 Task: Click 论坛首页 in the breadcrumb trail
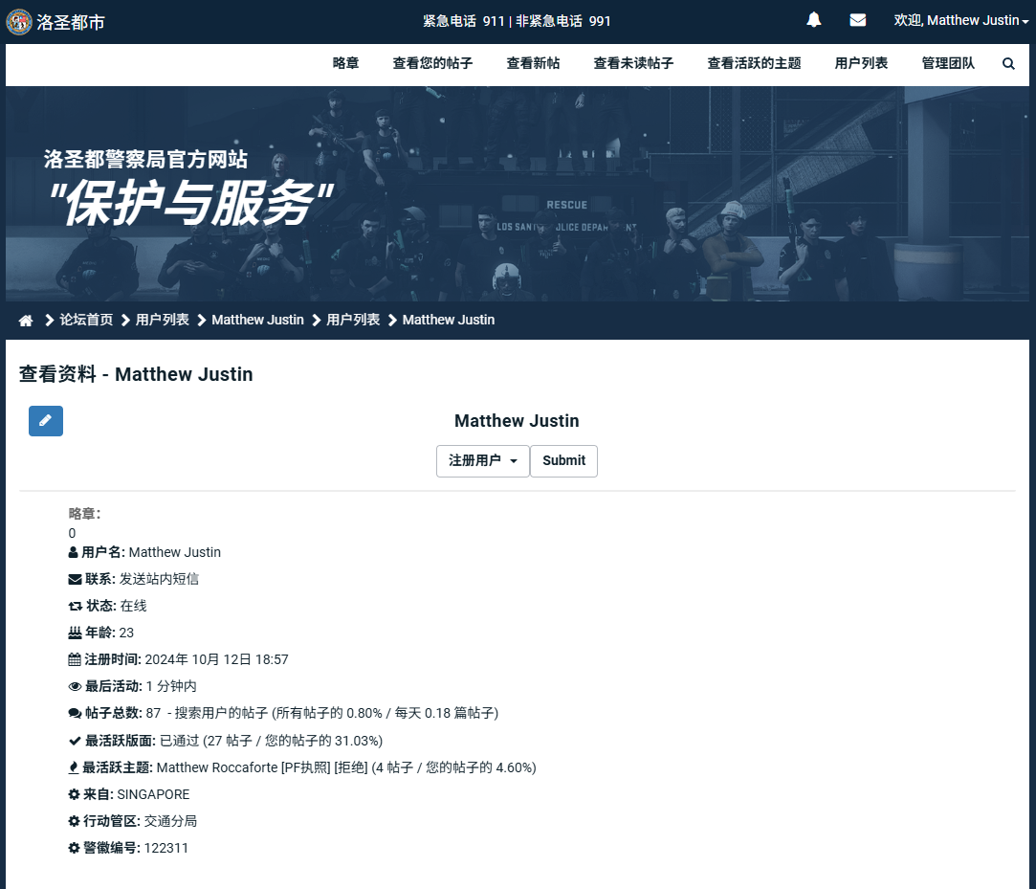(87, 320)
